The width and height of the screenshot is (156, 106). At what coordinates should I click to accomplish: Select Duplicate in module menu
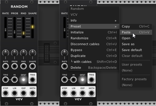94,56
